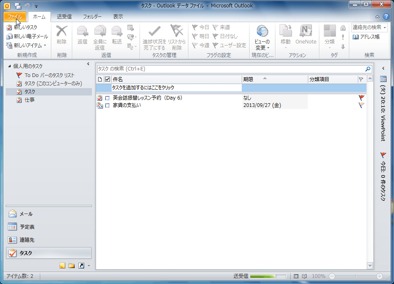
Task: Open the 連絡先 contacts navigation button
Action: [49, 240]
